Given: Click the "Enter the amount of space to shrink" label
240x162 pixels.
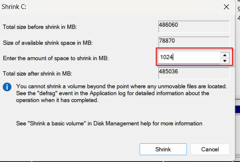Looking at the screenshot, I should (56, 58).
